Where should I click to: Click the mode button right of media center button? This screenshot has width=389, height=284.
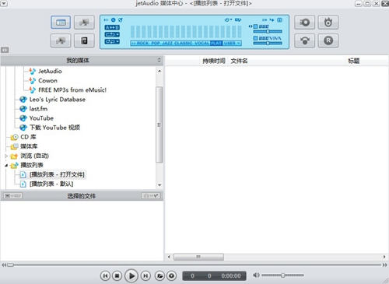84,23
